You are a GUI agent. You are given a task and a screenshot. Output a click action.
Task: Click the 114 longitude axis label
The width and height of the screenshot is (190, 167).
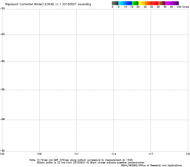114,154
